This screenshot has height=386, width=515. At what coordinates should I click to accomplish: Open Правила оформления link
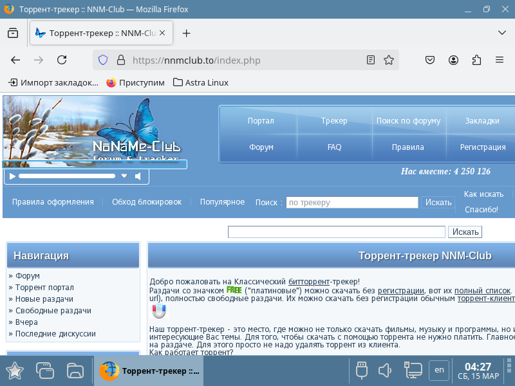point(53,202)
